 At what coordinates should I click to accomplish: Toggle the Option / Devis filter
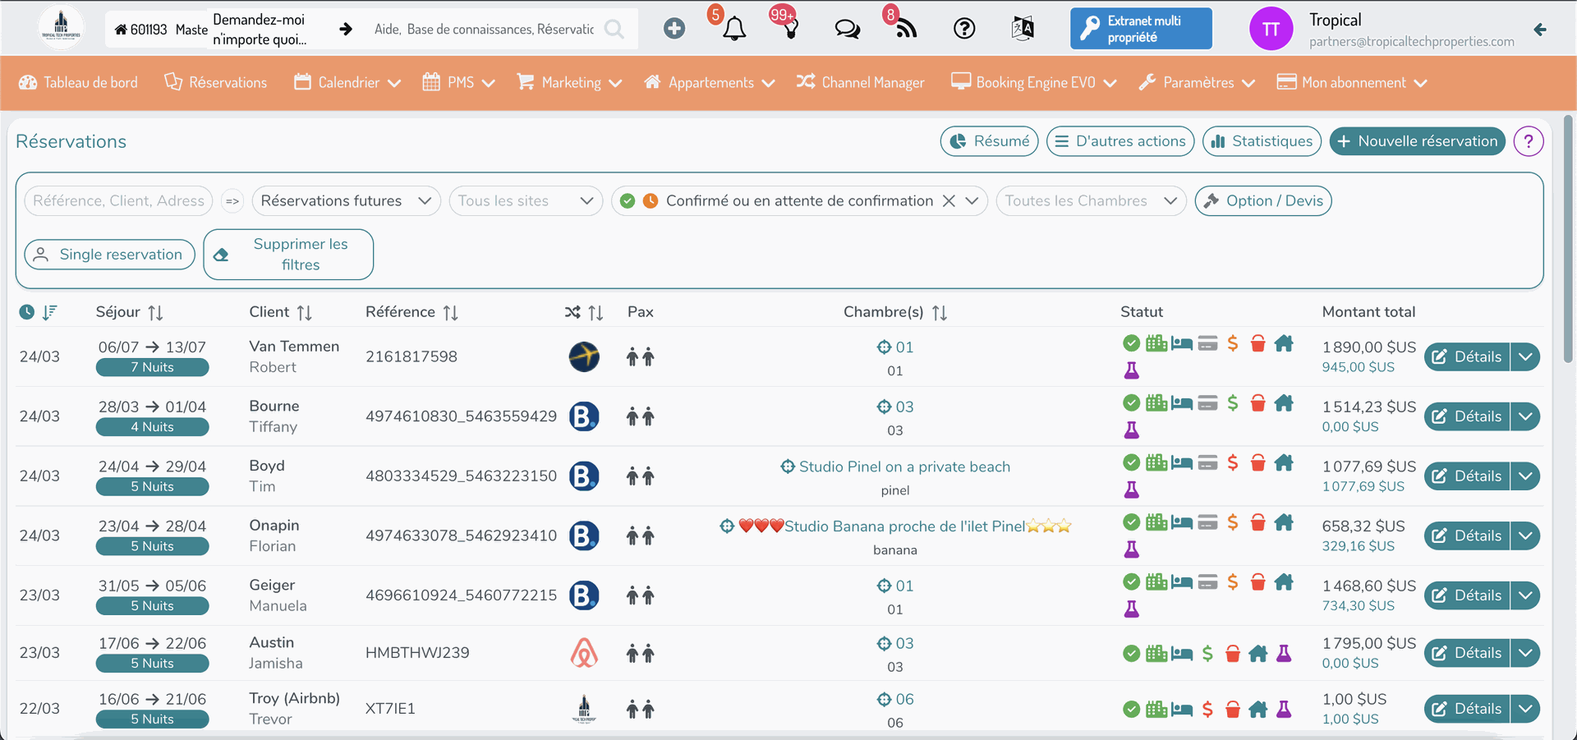[x=1262, y=201]
